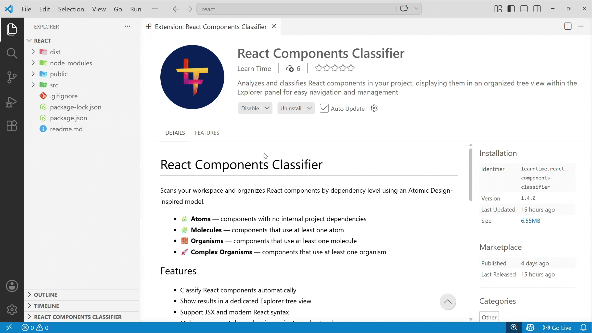Go back with the left arrow
The image size is (592, 333).
point(176,9)
